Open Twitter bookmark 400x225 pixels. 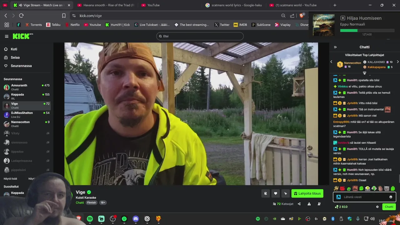222,25
